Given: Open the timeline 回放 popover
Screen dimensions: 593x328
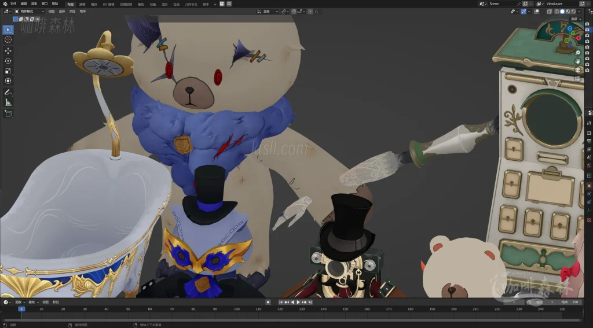Looking at the screenshot, I should point(20,303).
